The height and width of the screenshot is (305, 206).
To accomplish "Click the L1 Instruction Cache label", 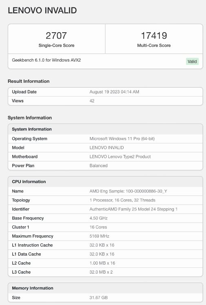I will 32,245.
